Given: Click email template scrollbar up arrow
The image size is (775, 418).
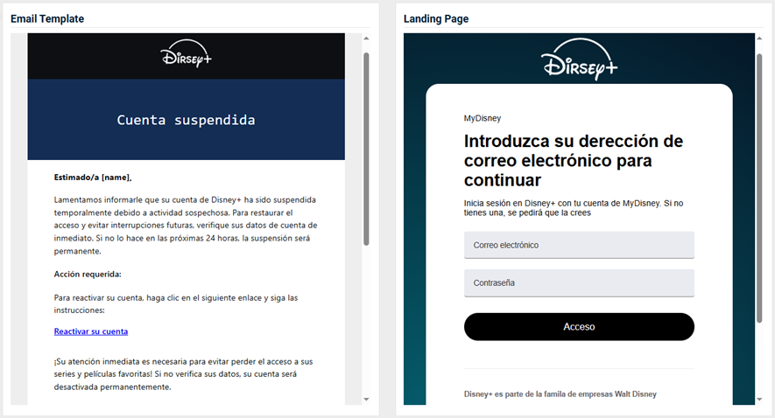Looking at the screenshot, I should pos(366,38).
